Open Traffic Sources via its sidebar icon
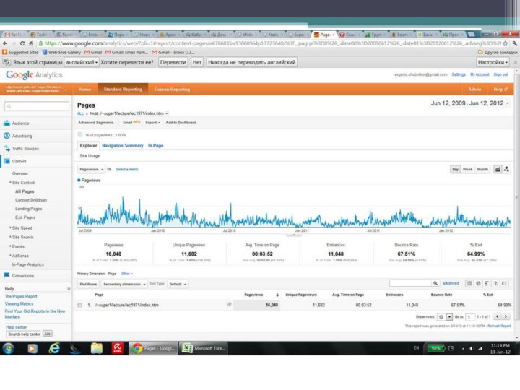This screenshot has height=390, width=520. tap(6, 148)
